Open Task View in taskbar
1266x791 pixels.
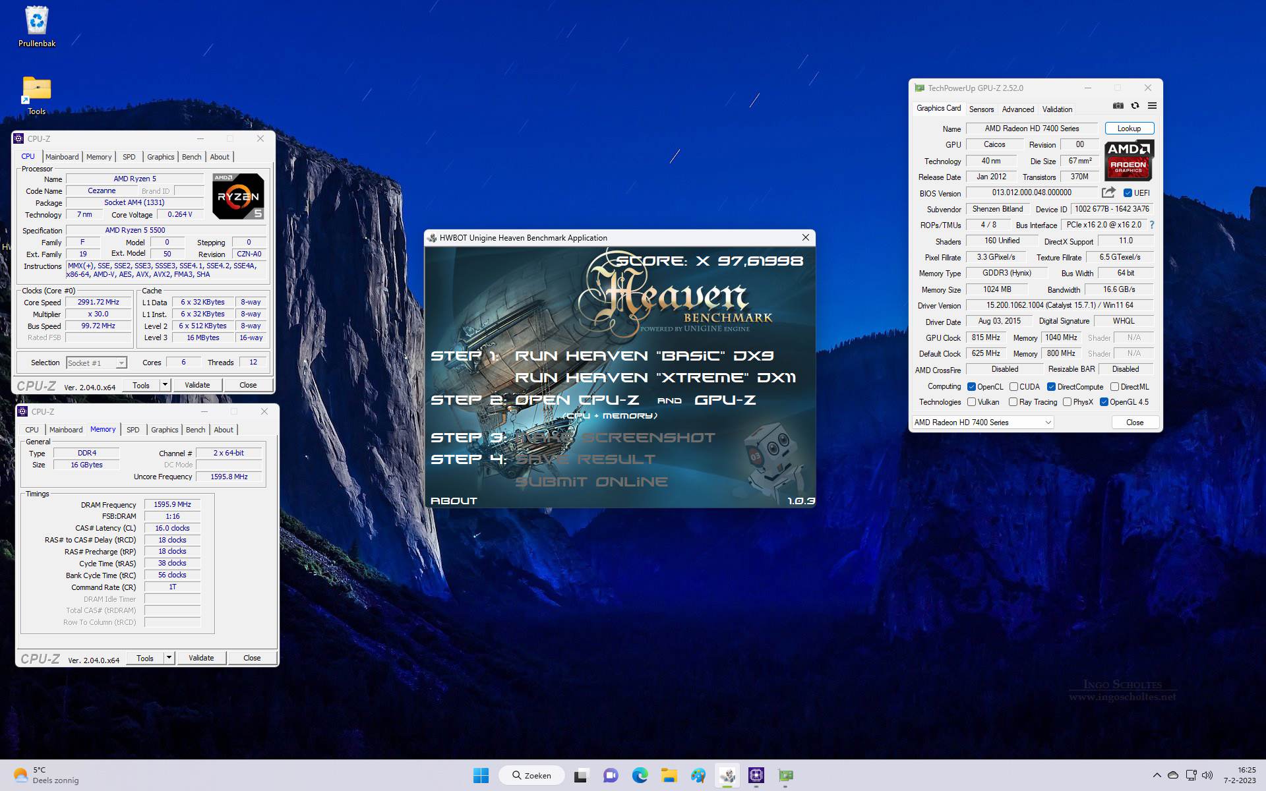[x=580, y=775]
